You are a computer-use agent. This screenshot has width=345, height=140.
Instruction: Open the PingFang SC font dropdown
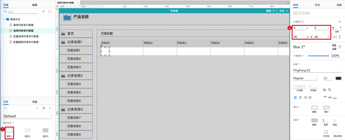pos(318,70)
